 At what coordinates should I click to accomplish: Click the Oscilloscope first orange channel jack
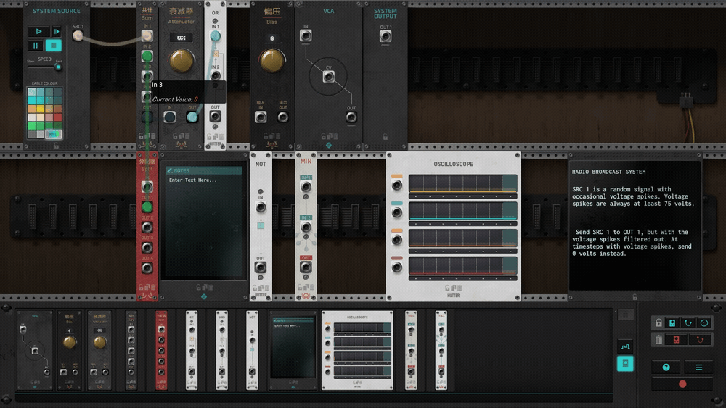point(397,186)
